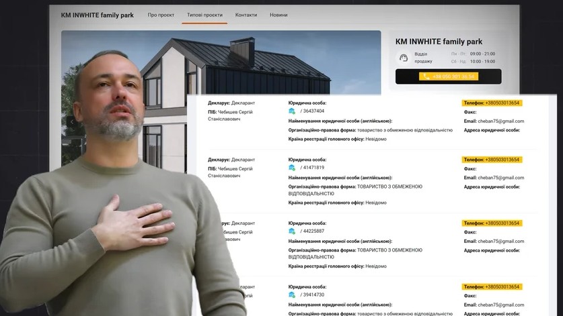Click email cheban75@gmail.com in second record
The height and width of the screenshot is (316, 563).
[501, 178]
